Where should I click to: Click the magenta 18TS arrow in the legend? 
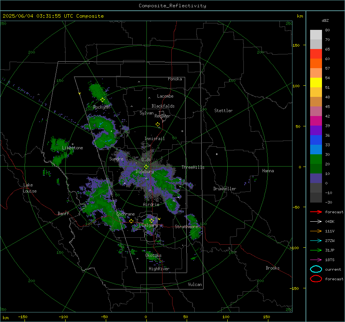coord(316,260)
